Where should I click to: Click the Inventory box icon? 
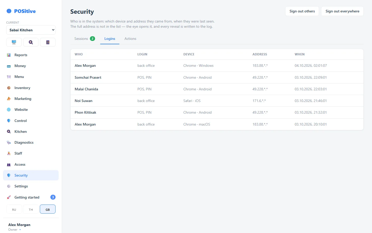click(9, 88)
